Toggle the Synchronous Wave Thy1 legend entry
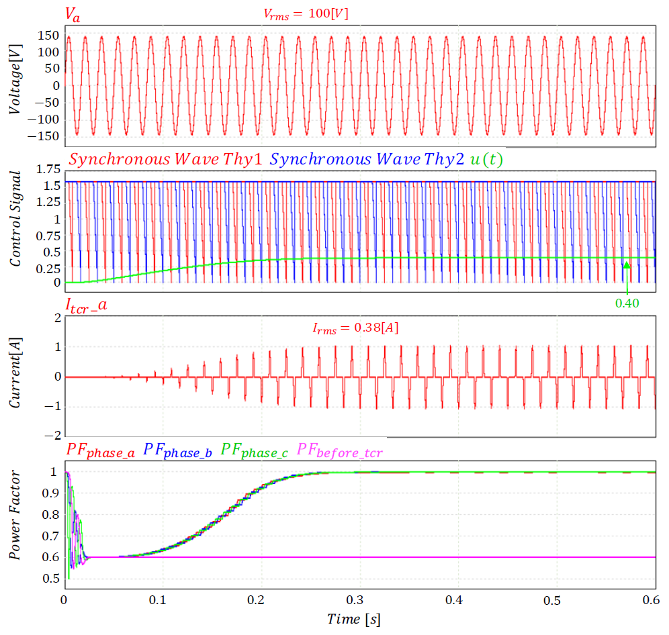Viewport: 669px width, 635px height. pyautogui.click(x=165, y=160)
